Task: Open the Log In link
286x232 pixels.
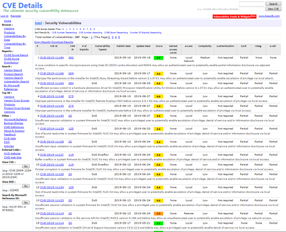Action: 4,16
